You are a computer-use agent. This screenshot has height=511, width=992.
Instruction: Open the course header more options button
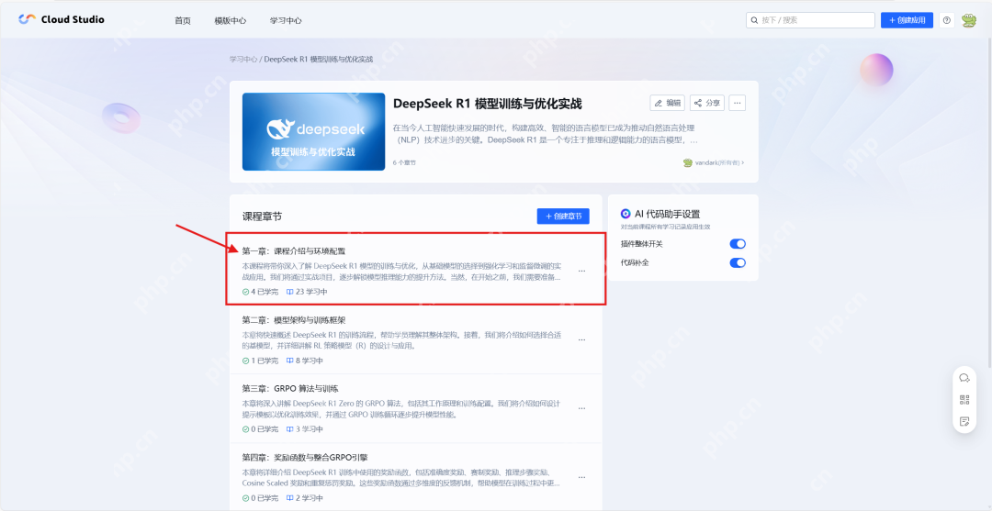(x=737, y=103)
